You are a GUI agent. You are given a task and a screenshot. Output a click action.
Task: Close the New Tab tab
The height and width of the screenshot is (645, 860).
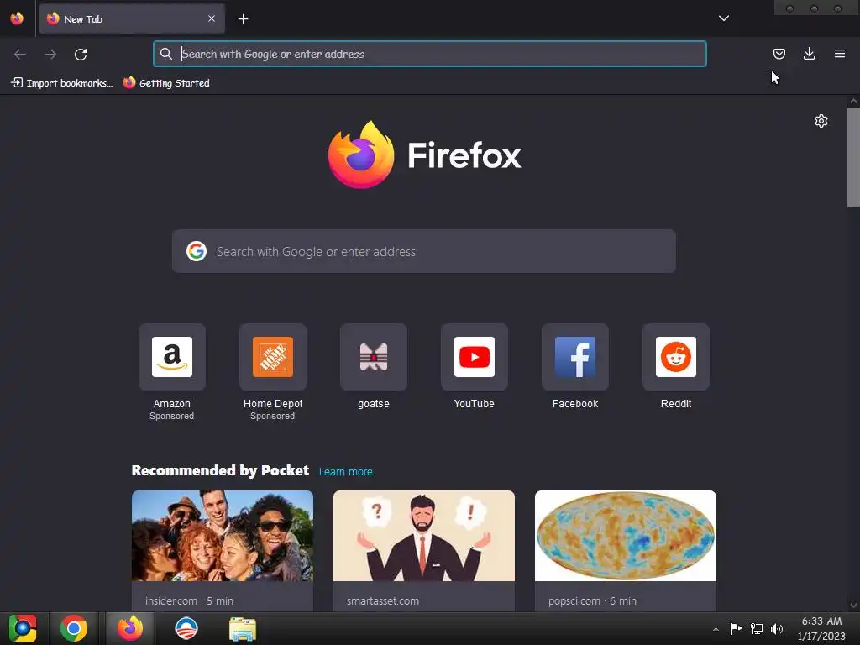212,18
